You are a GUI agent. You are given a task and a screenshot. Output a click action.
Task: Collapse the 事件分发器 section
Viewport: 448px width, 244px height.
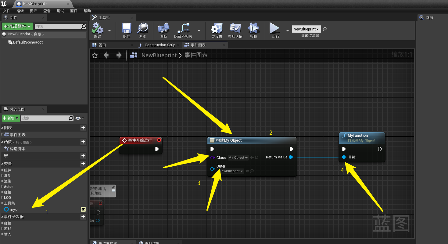click(x=2, y=217)
